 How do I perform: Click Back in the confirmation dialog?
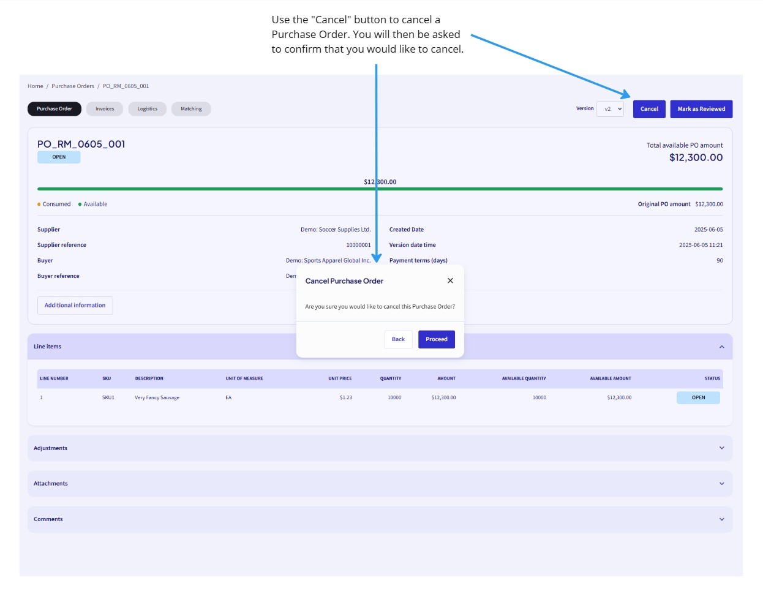[398, 339]
